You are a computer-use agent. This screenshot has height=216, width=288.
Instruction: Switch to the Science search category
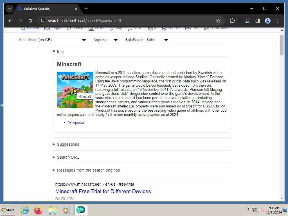coord(171,28)
